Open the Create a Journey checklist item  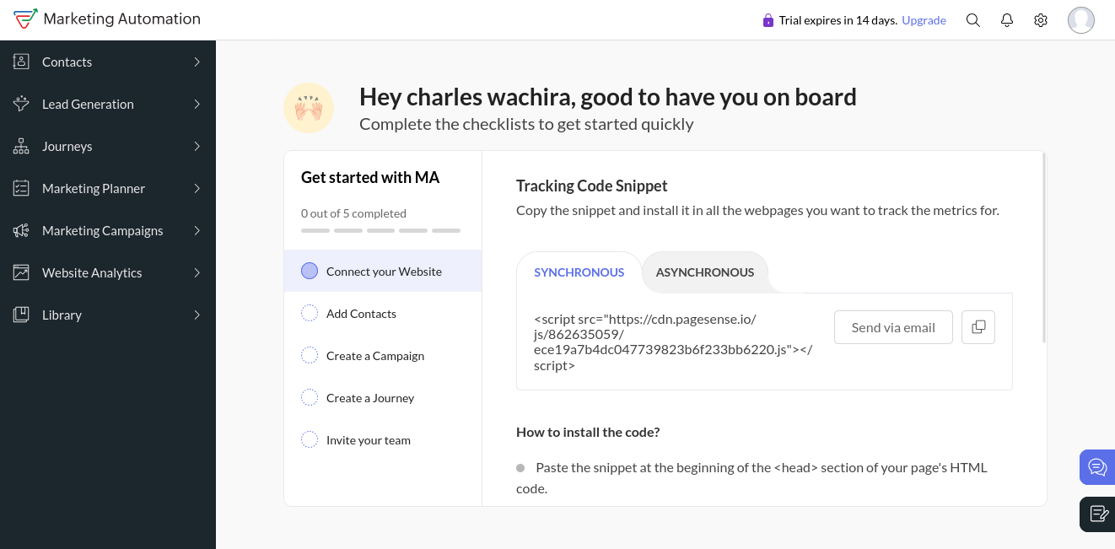383,397
